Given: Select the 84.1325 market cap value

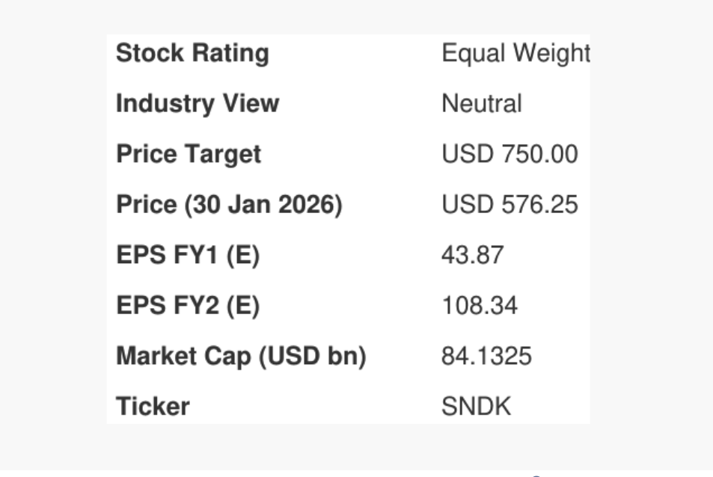Looking at the screenshot, I should click(486, 357).
